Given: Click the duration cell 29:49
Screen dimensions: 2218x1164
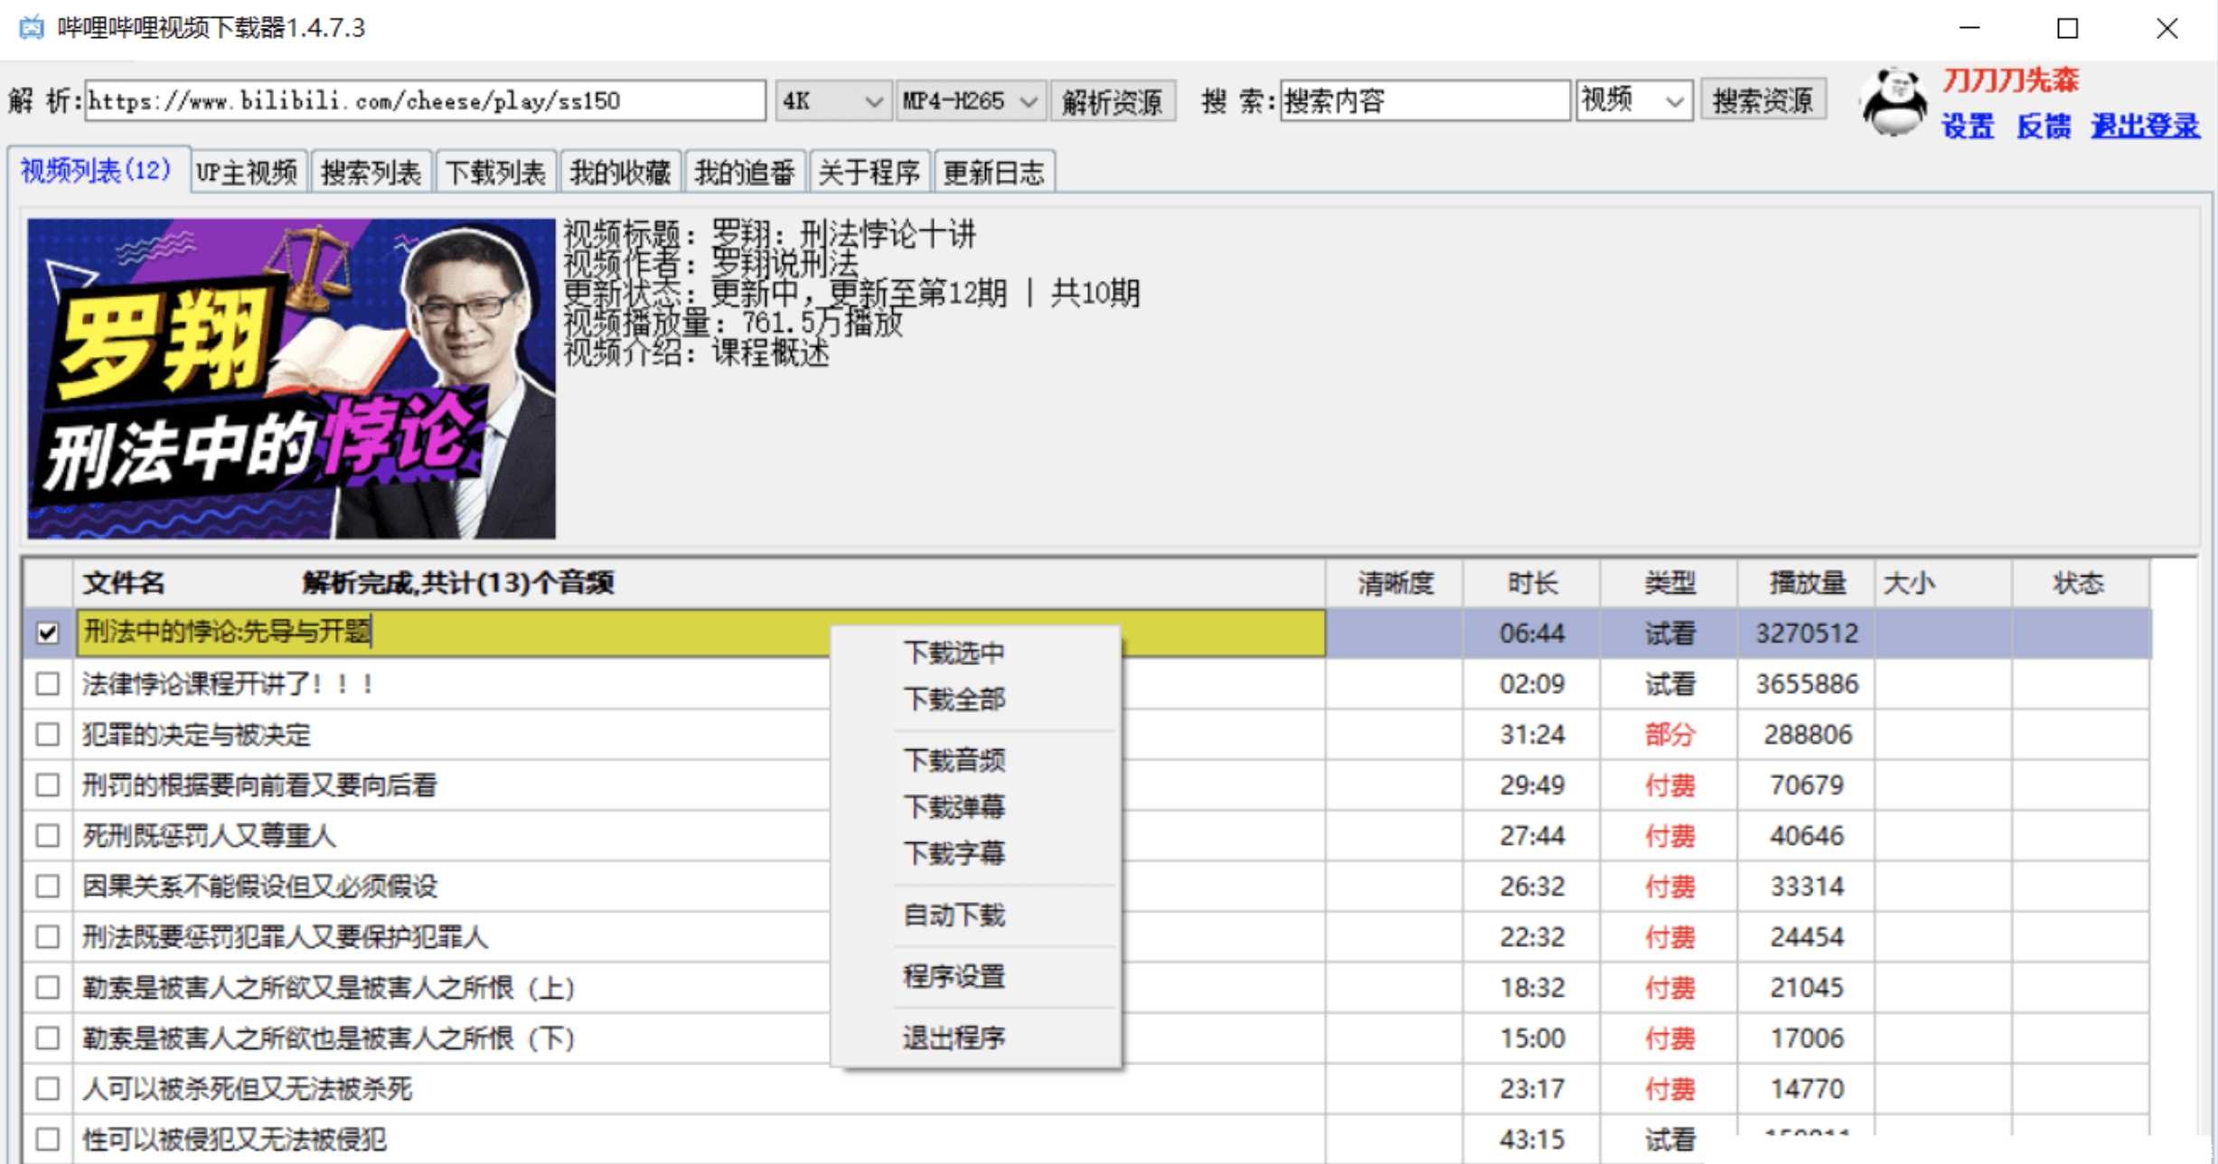Looking at the screenshot, I should point(1533,785).
